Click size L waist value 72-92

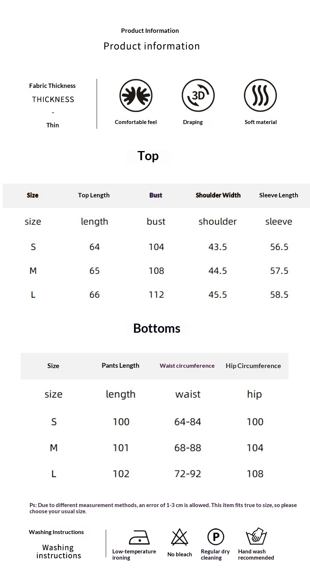pos(187,474)
